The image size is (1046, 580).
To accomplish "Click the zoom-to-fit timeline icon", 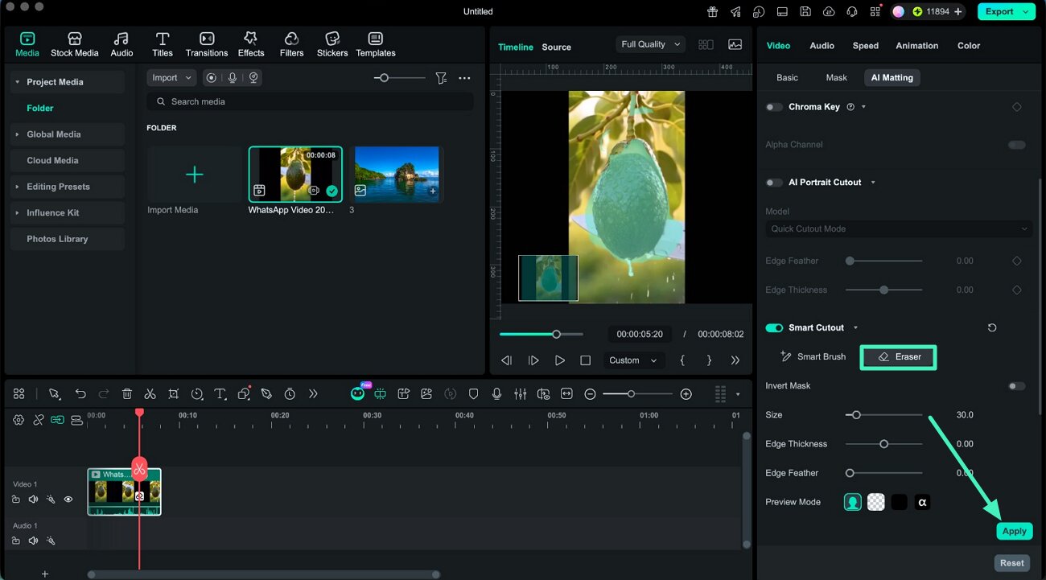I will (566, 393).
